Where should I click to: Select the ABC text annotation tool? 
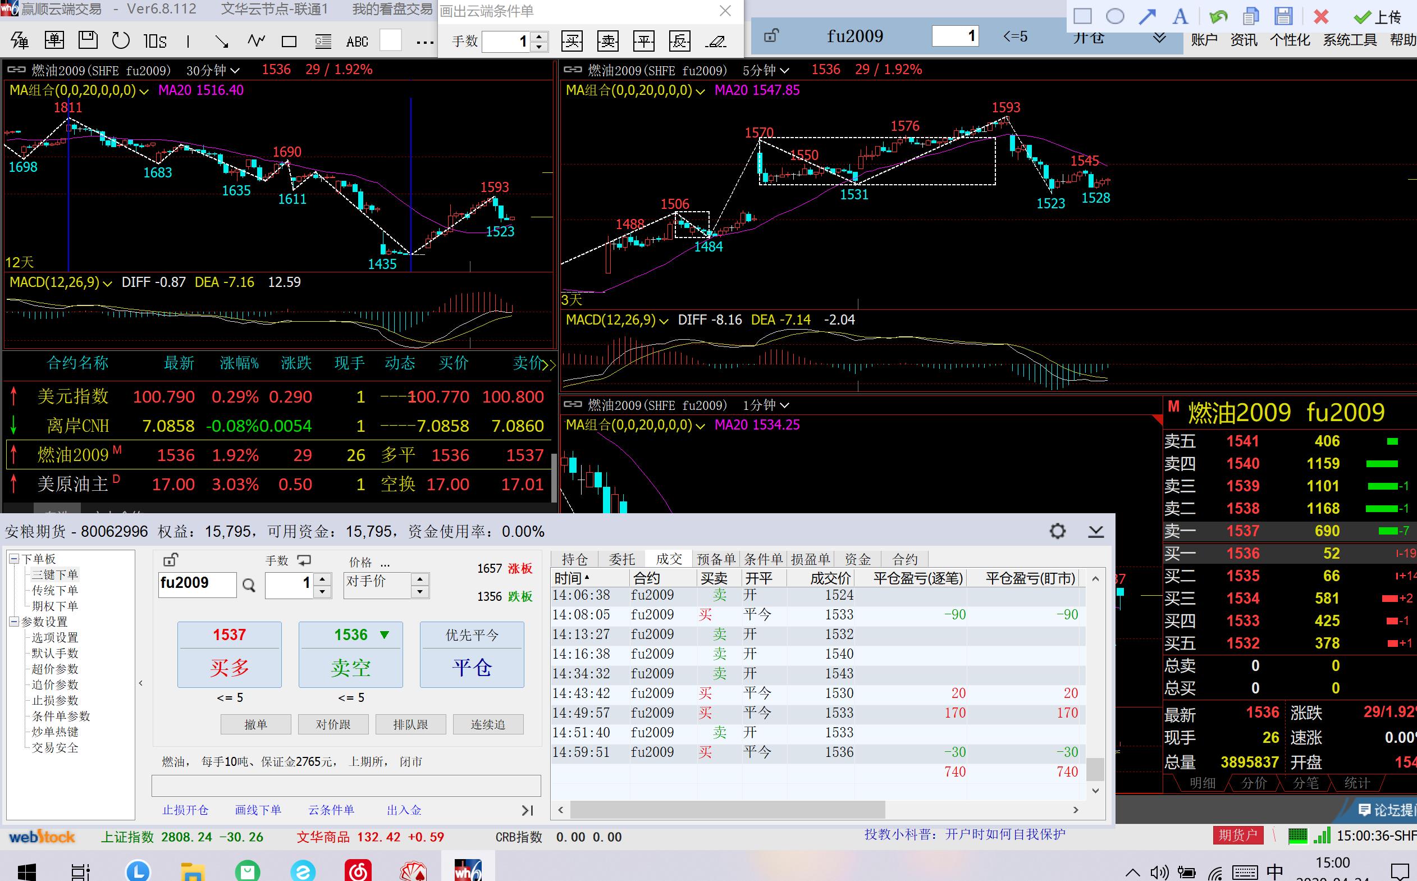357,42
